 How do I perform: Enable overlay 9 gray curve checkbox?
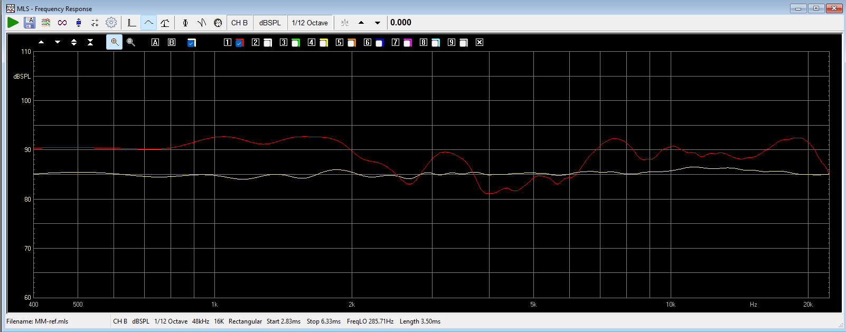[464, 43]
